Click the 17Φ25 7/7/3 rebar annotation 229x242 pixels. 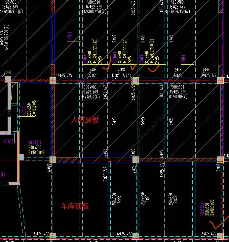tap(121, 76)
